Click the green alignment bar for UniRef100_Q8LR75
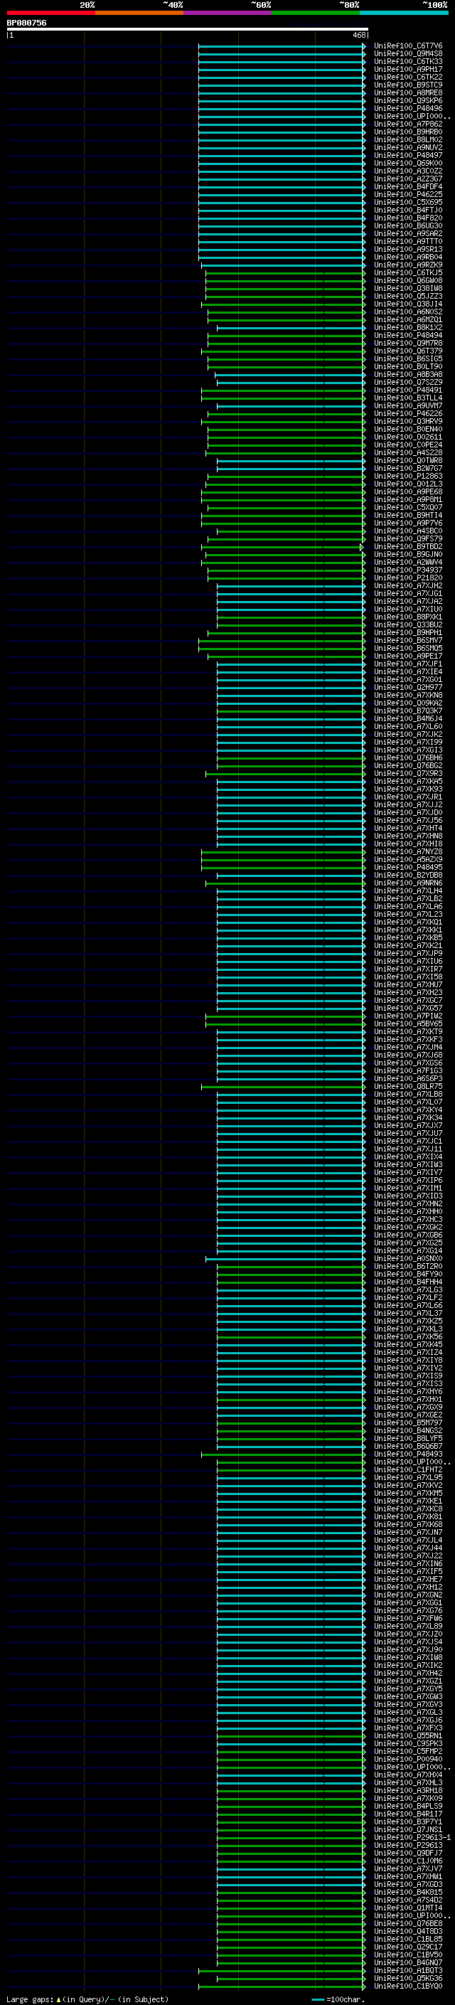 pyautogui.click(x=283, y=1087)
